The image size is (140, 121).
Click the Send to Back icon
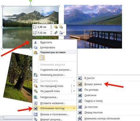tap(35, 91)
